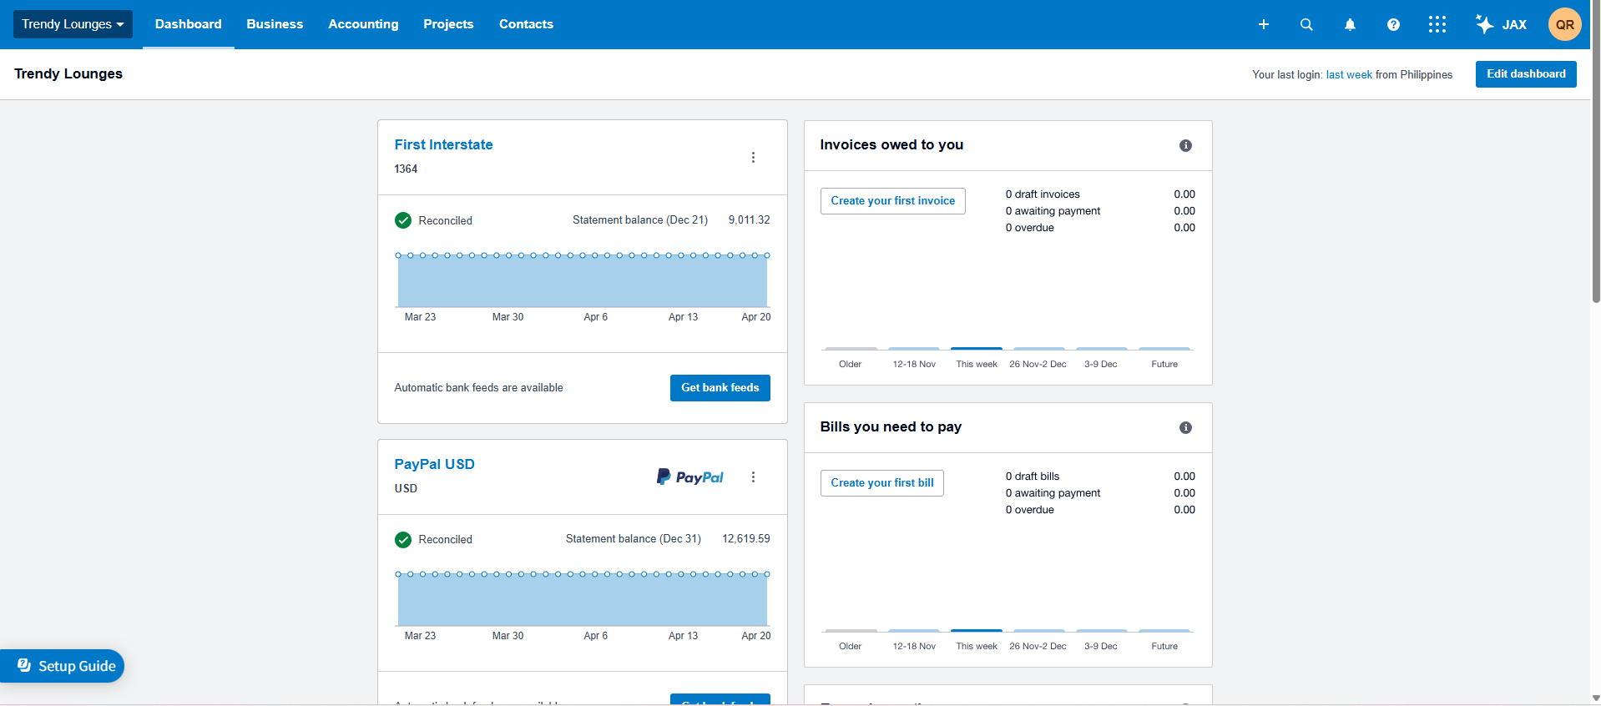Open PayPal USD account options menu

click(x=753, y=477)
